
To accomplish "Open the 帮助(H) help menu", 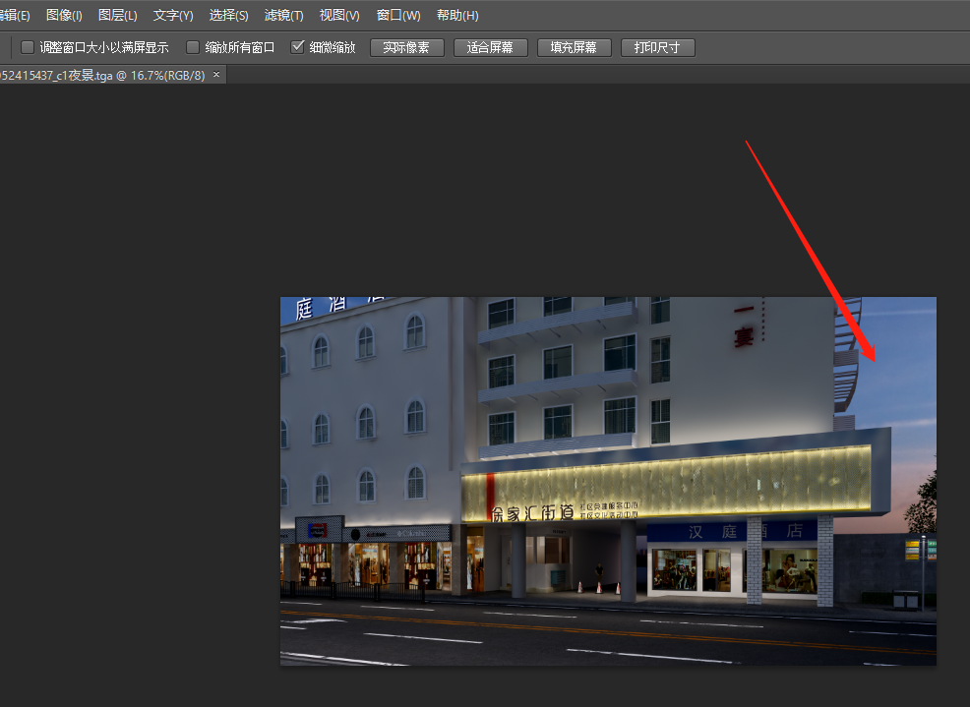I will coord(457,16).
